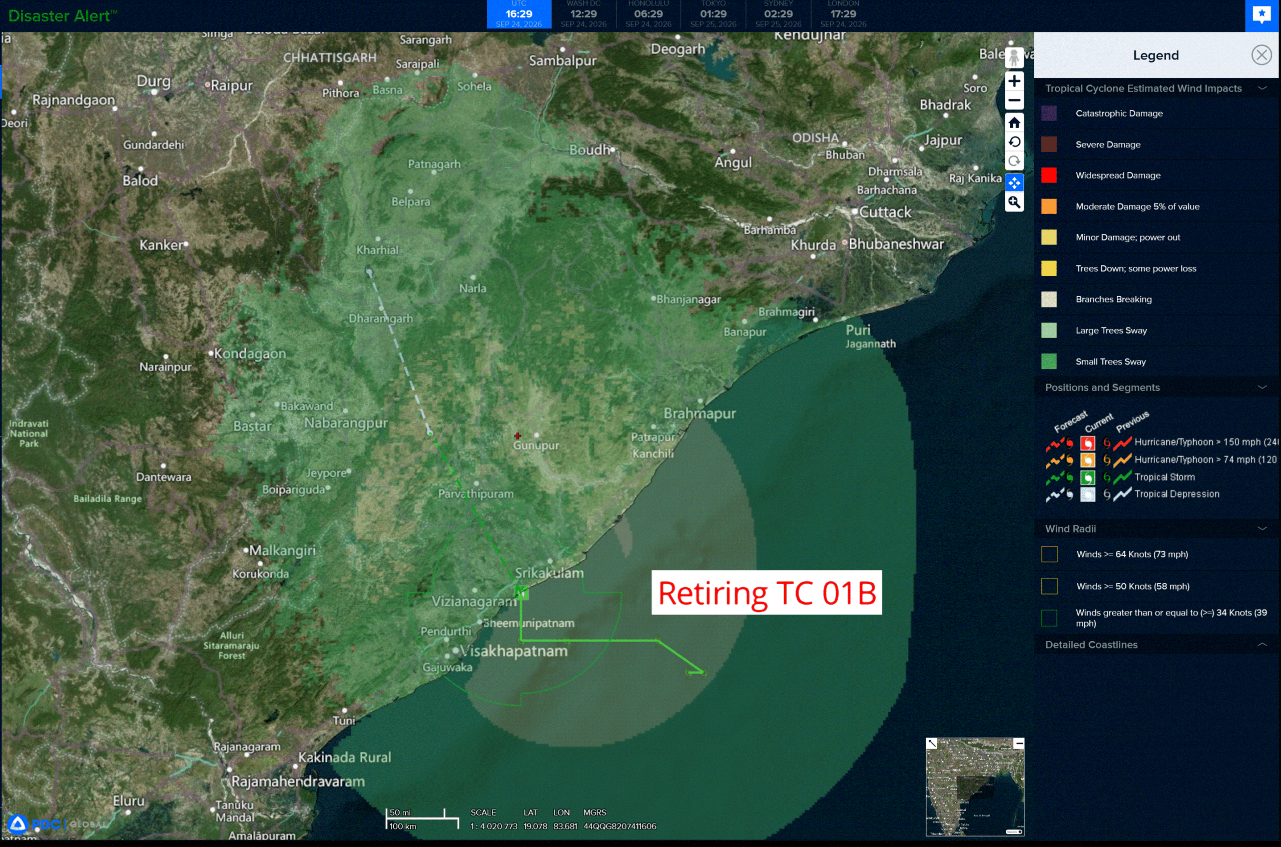
Task: Select the UTC time zone tab
Action: point(519,14)
